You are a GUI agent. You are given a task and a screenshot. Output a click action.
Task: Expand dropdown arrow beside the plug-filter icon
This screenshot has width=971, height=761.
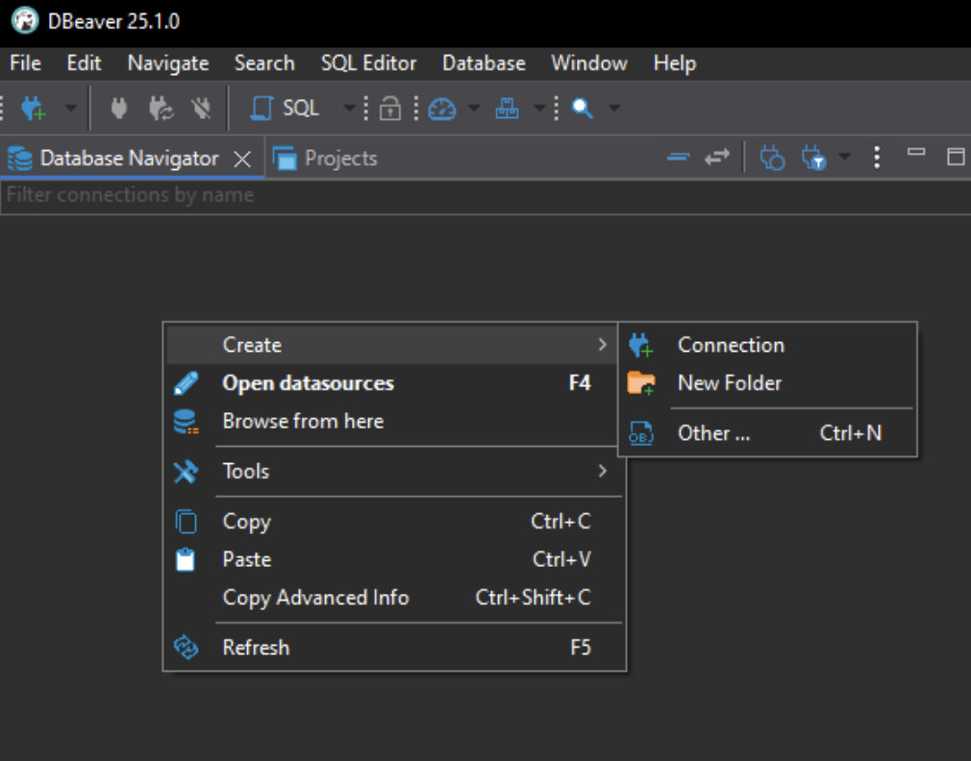point(844,157)
